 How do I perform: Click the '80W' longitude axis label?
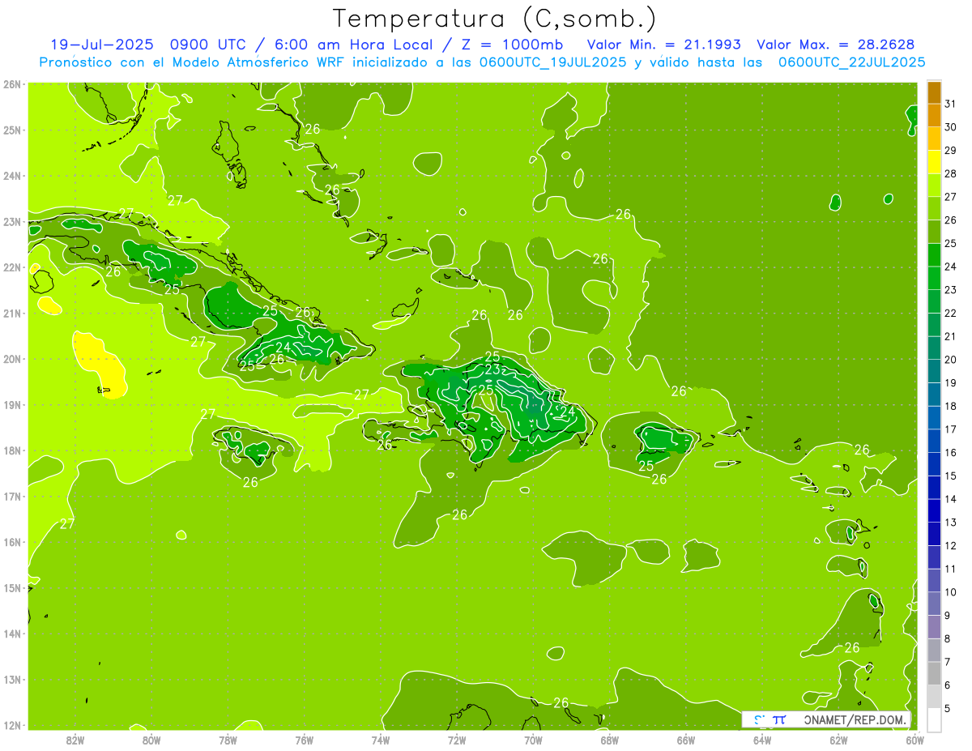click(151, 740)
